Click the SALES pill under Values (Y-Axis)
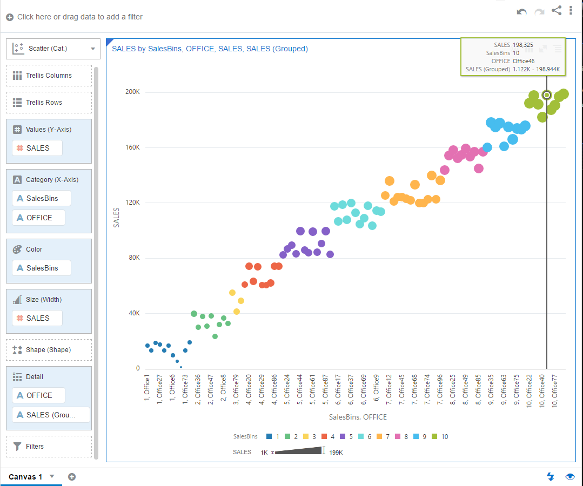 (x=37, y=148)
